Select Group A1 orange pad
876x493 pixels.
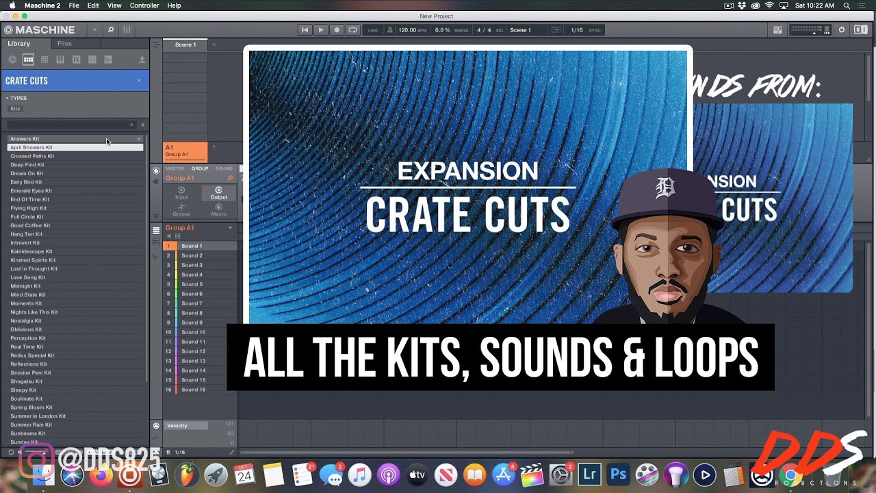click(x=185, y=151)
